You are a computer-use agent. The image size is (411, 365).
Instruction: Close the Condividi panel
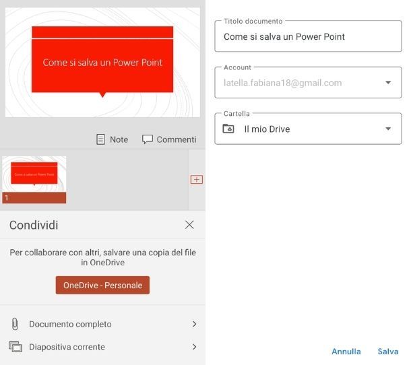(189, 225)
